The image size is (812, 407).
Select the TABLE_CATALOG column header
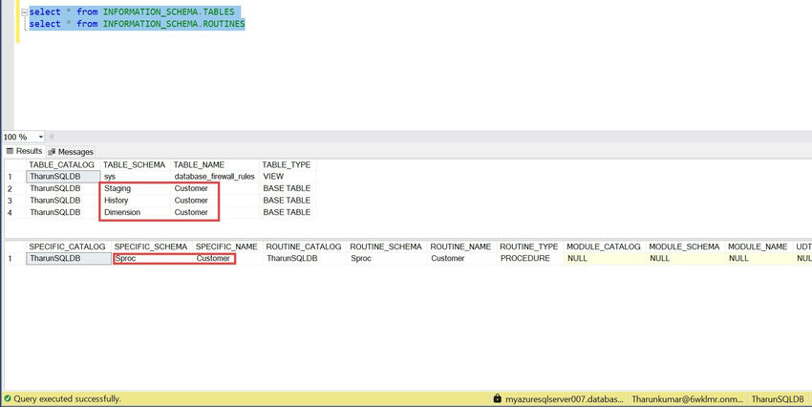coord(63,164)
